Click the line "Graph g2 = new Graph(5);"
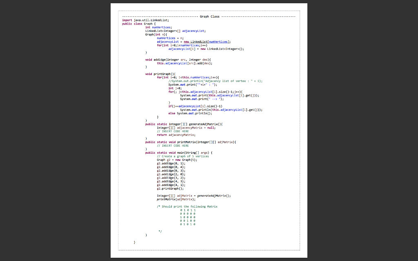Screen dimensions: 418x261 click(177, 160)
